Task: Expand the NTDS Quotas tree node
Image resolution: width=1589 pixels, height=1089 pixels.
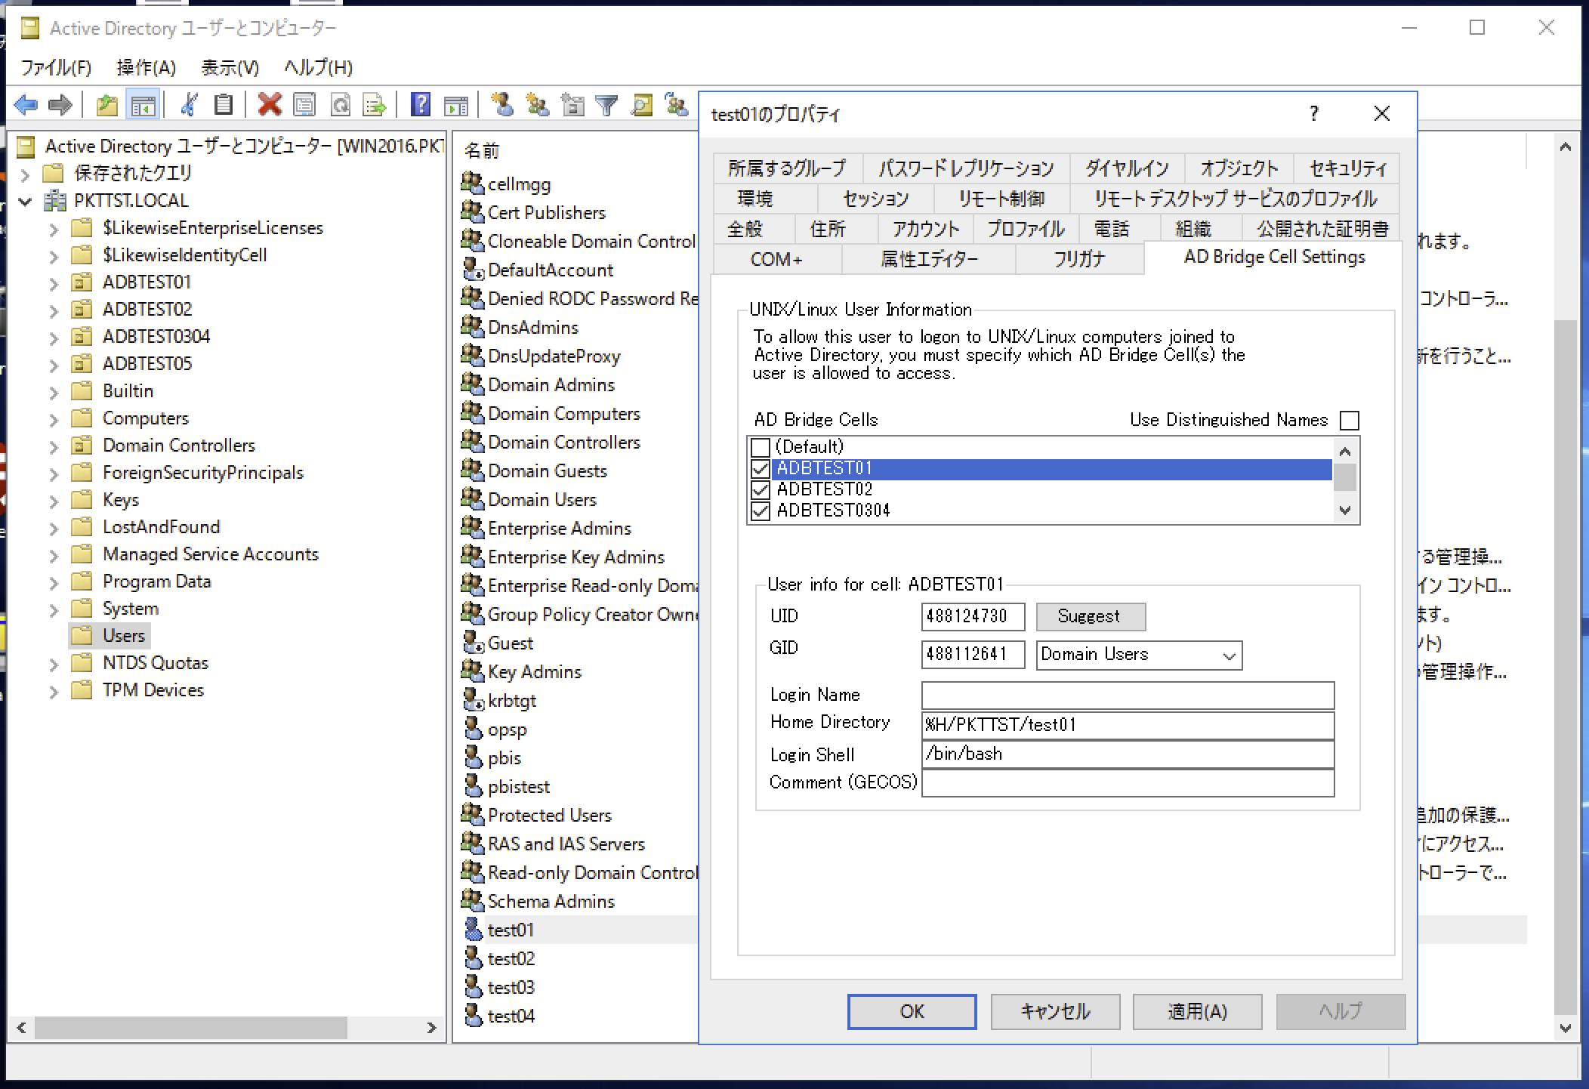Action: click(54, 664)
